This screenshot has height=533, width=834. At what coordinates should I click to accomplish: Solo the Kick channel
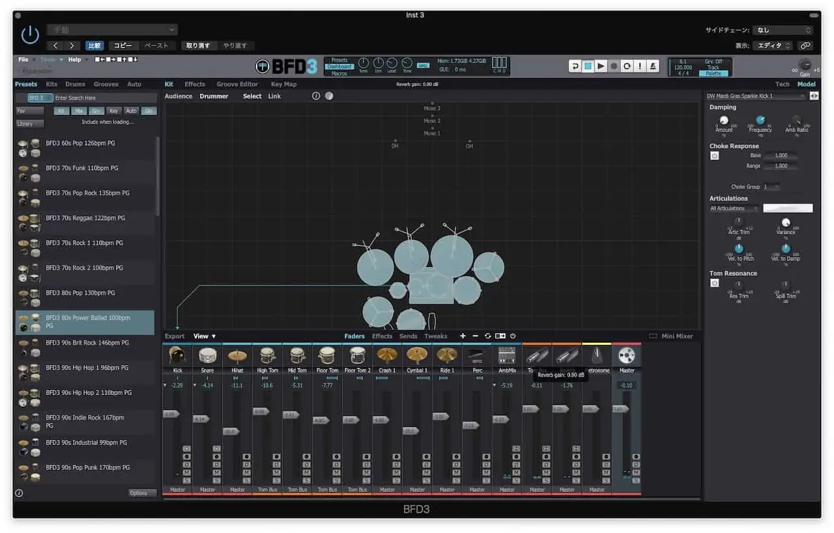coord(186,480)
